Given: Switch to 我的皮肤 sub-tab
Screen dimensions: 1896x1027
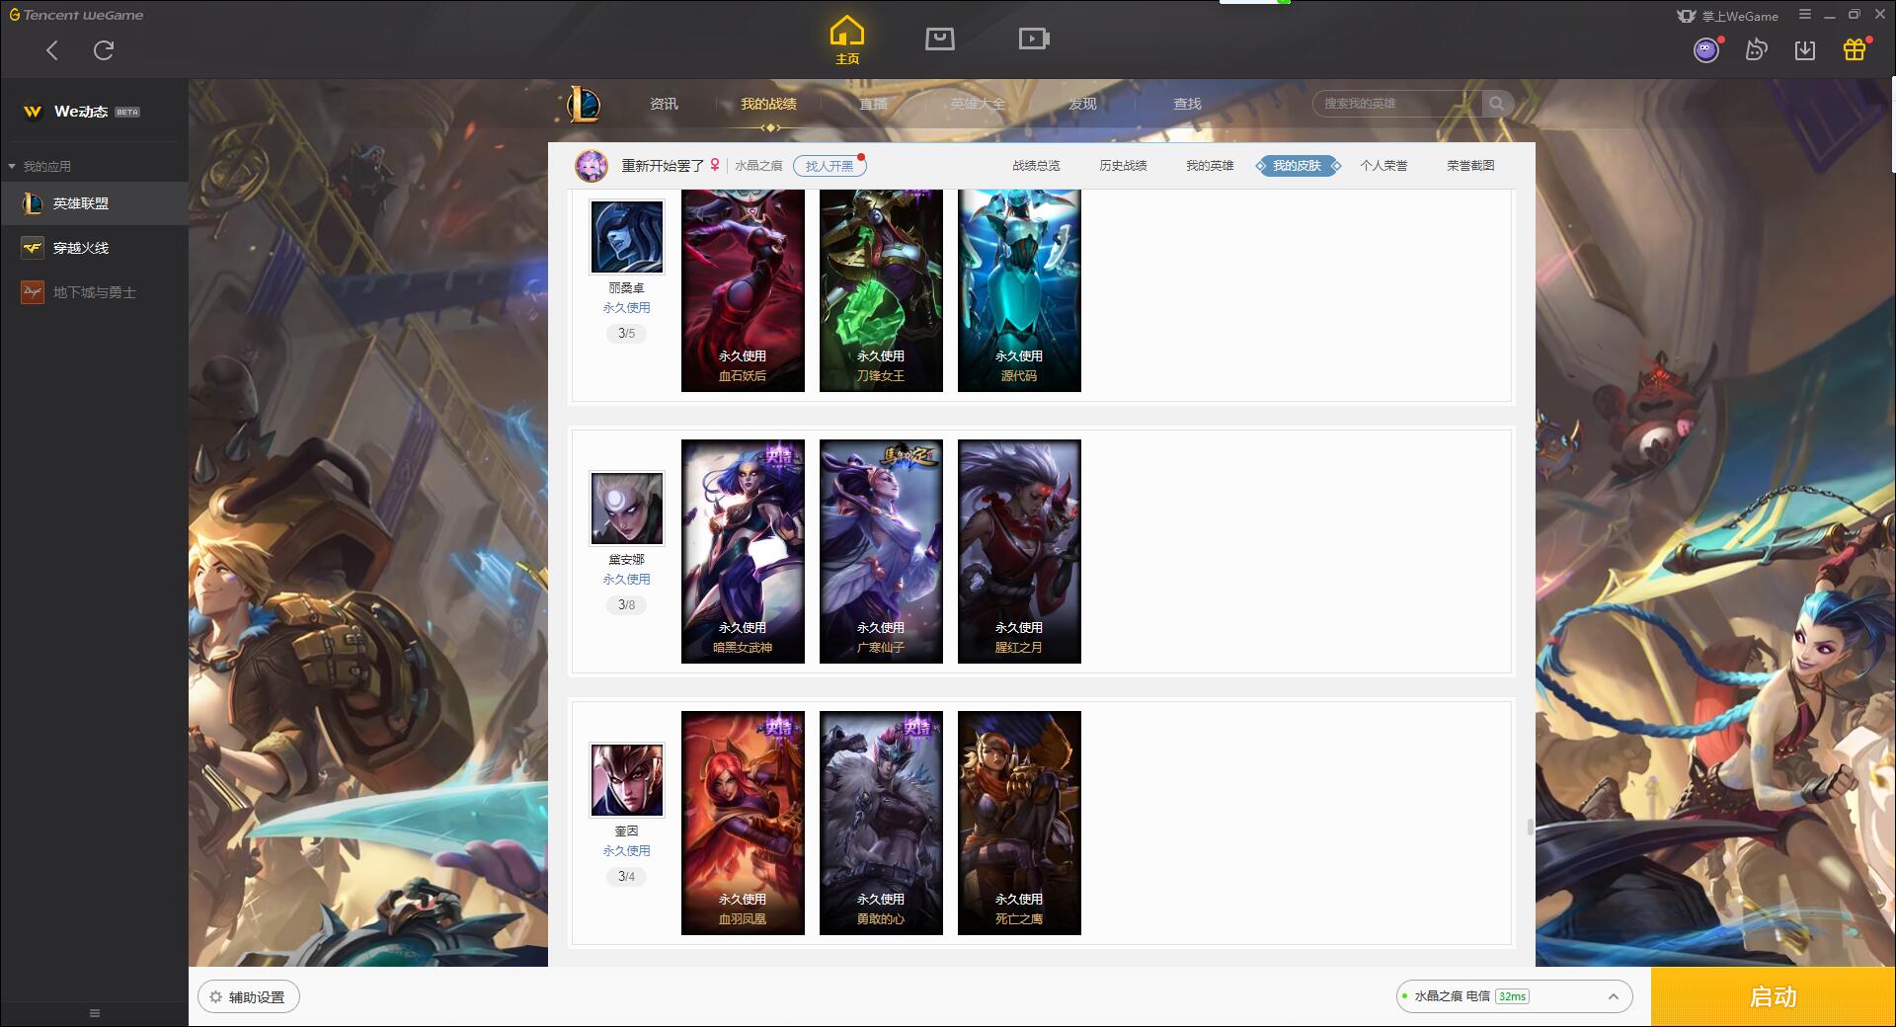Looking at the screenshot, I should pos(1297,166).
